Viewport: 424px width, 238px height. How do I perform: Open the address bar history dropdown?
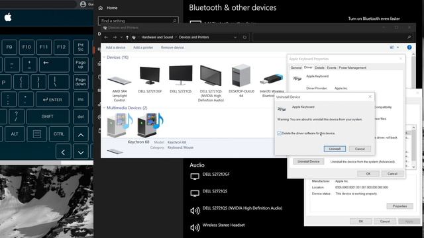pos(235,37)
